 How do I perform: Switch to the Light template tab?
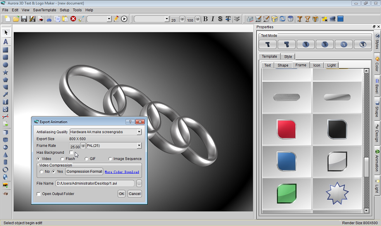[x=331, y=65]
